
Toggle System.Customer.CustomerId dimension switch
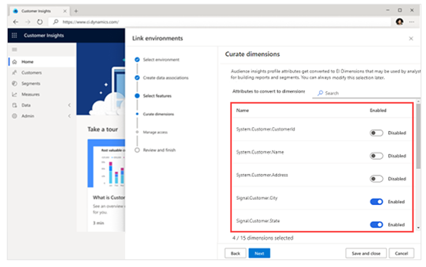pos(376,133)
